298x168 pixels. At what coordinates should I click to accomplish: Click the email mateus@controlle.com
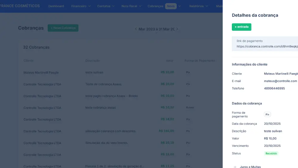pyautogui.click(x=280, y=81)
